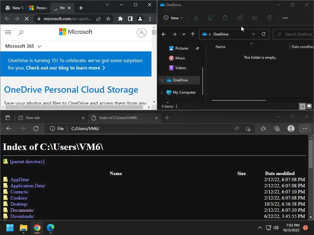The image size is (314, 235).
Task: Show hidden system tray icons
Action: point(260,228)
